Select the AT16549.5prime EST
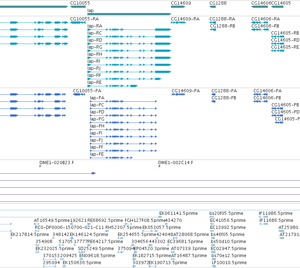Viewport: 300px width, 268px height. 37,224
